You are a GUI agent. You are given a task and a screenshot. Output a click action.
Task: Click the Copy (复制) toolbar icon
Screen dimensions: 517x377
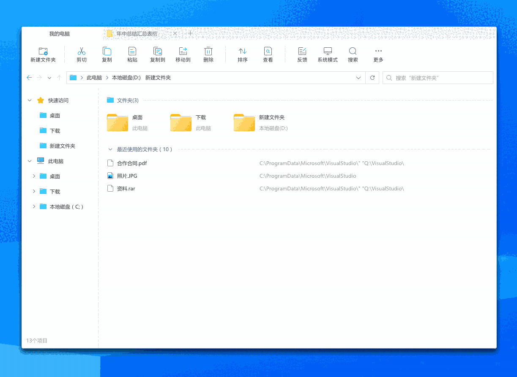click(x=107, y=52)
